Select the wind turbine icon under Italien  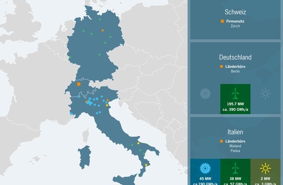tap(235, 169)
